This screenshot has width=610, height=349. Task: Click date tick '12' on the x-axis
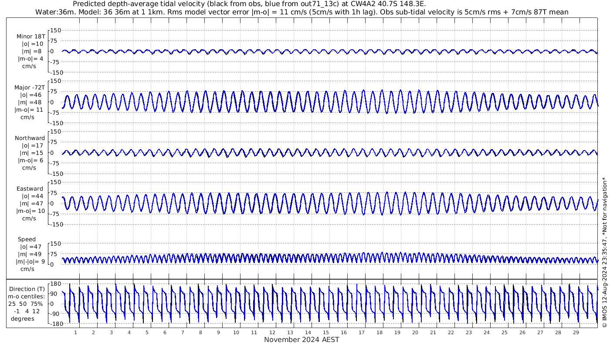tap(272, 332)
